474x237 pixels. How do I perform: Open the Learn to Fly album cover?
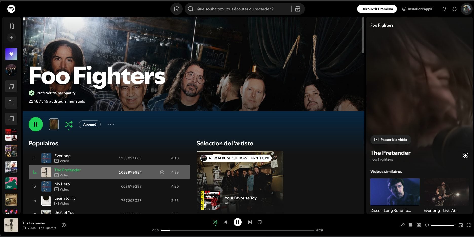tap(46, 201)
